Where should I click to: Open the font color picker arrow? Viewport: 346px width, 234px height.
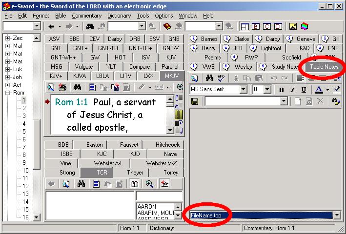coord(327,90)
